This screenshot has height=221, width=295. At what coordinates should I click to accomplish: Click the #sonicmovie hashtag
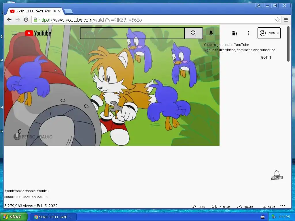coord(14,191)
